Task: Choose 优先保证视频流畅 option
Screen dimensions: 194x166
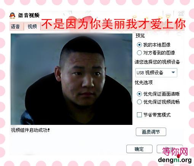Action: (139, 102)
